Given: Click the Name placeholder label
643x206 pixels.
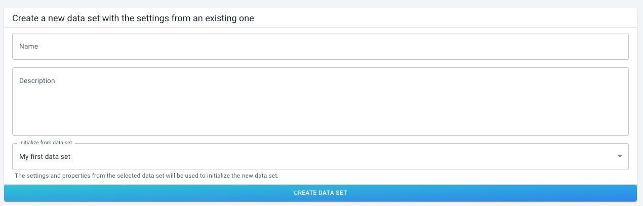Looking at the screenshot, I should coord(29,46).
